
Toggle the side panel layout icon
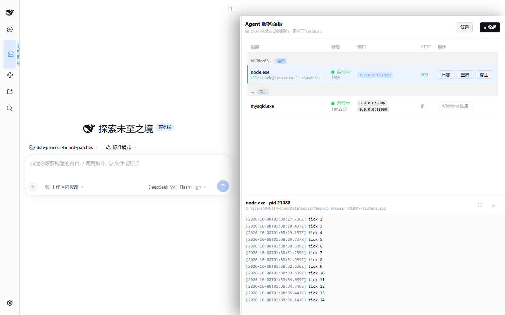(231, 9)
